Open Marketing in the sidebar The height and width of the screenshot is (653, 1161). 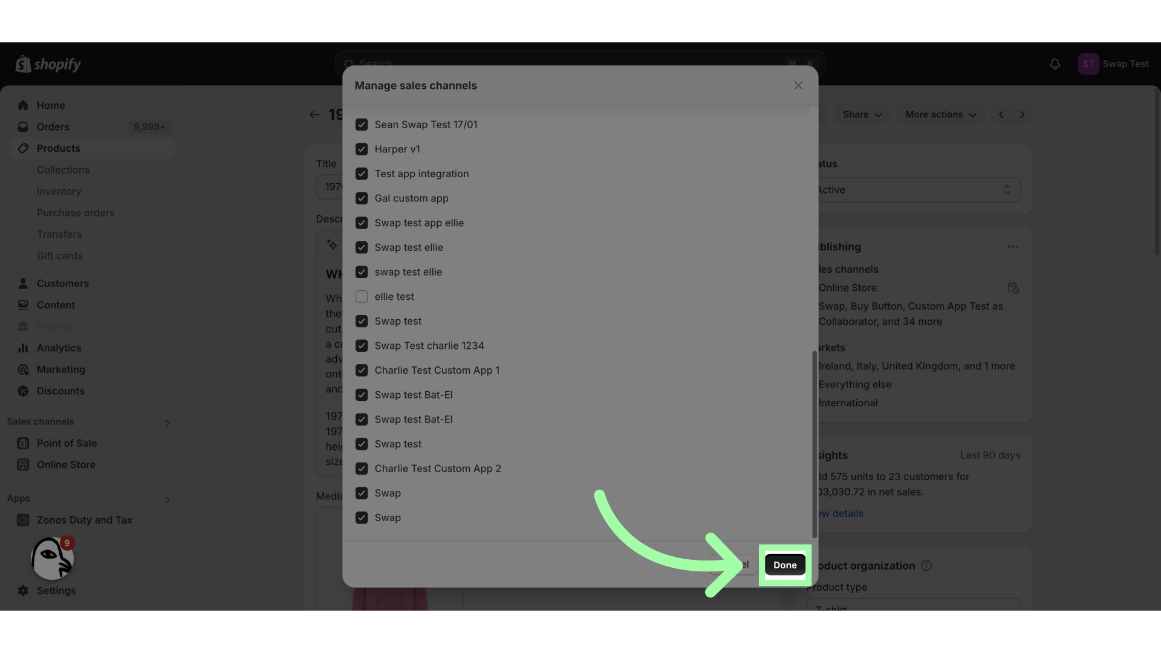[x=60, y=369]
